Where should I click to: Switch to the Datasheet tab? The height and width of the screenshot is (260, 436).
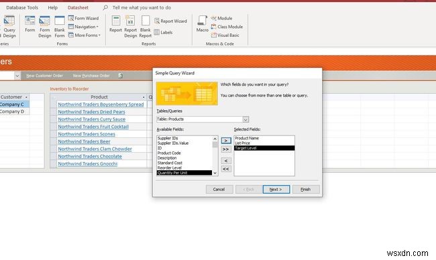78,7
